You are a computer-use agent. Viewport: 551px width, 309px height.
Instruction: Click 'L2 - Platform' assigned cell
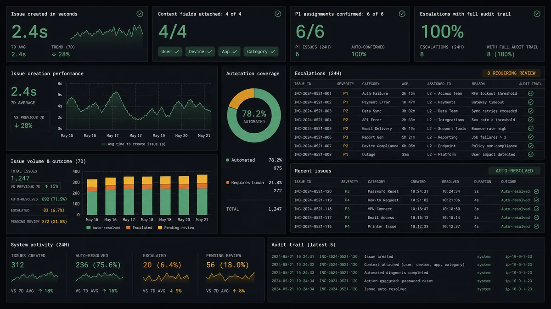point(441,155)
